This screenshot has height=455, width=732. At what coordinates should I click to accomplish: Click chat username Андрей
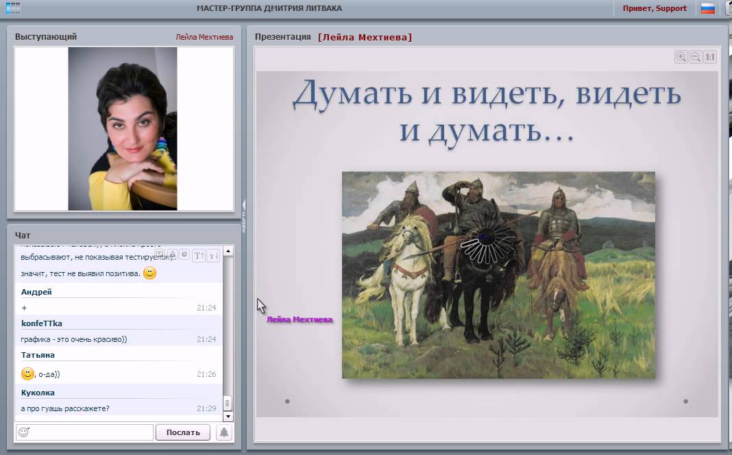(x=36, y=292)
